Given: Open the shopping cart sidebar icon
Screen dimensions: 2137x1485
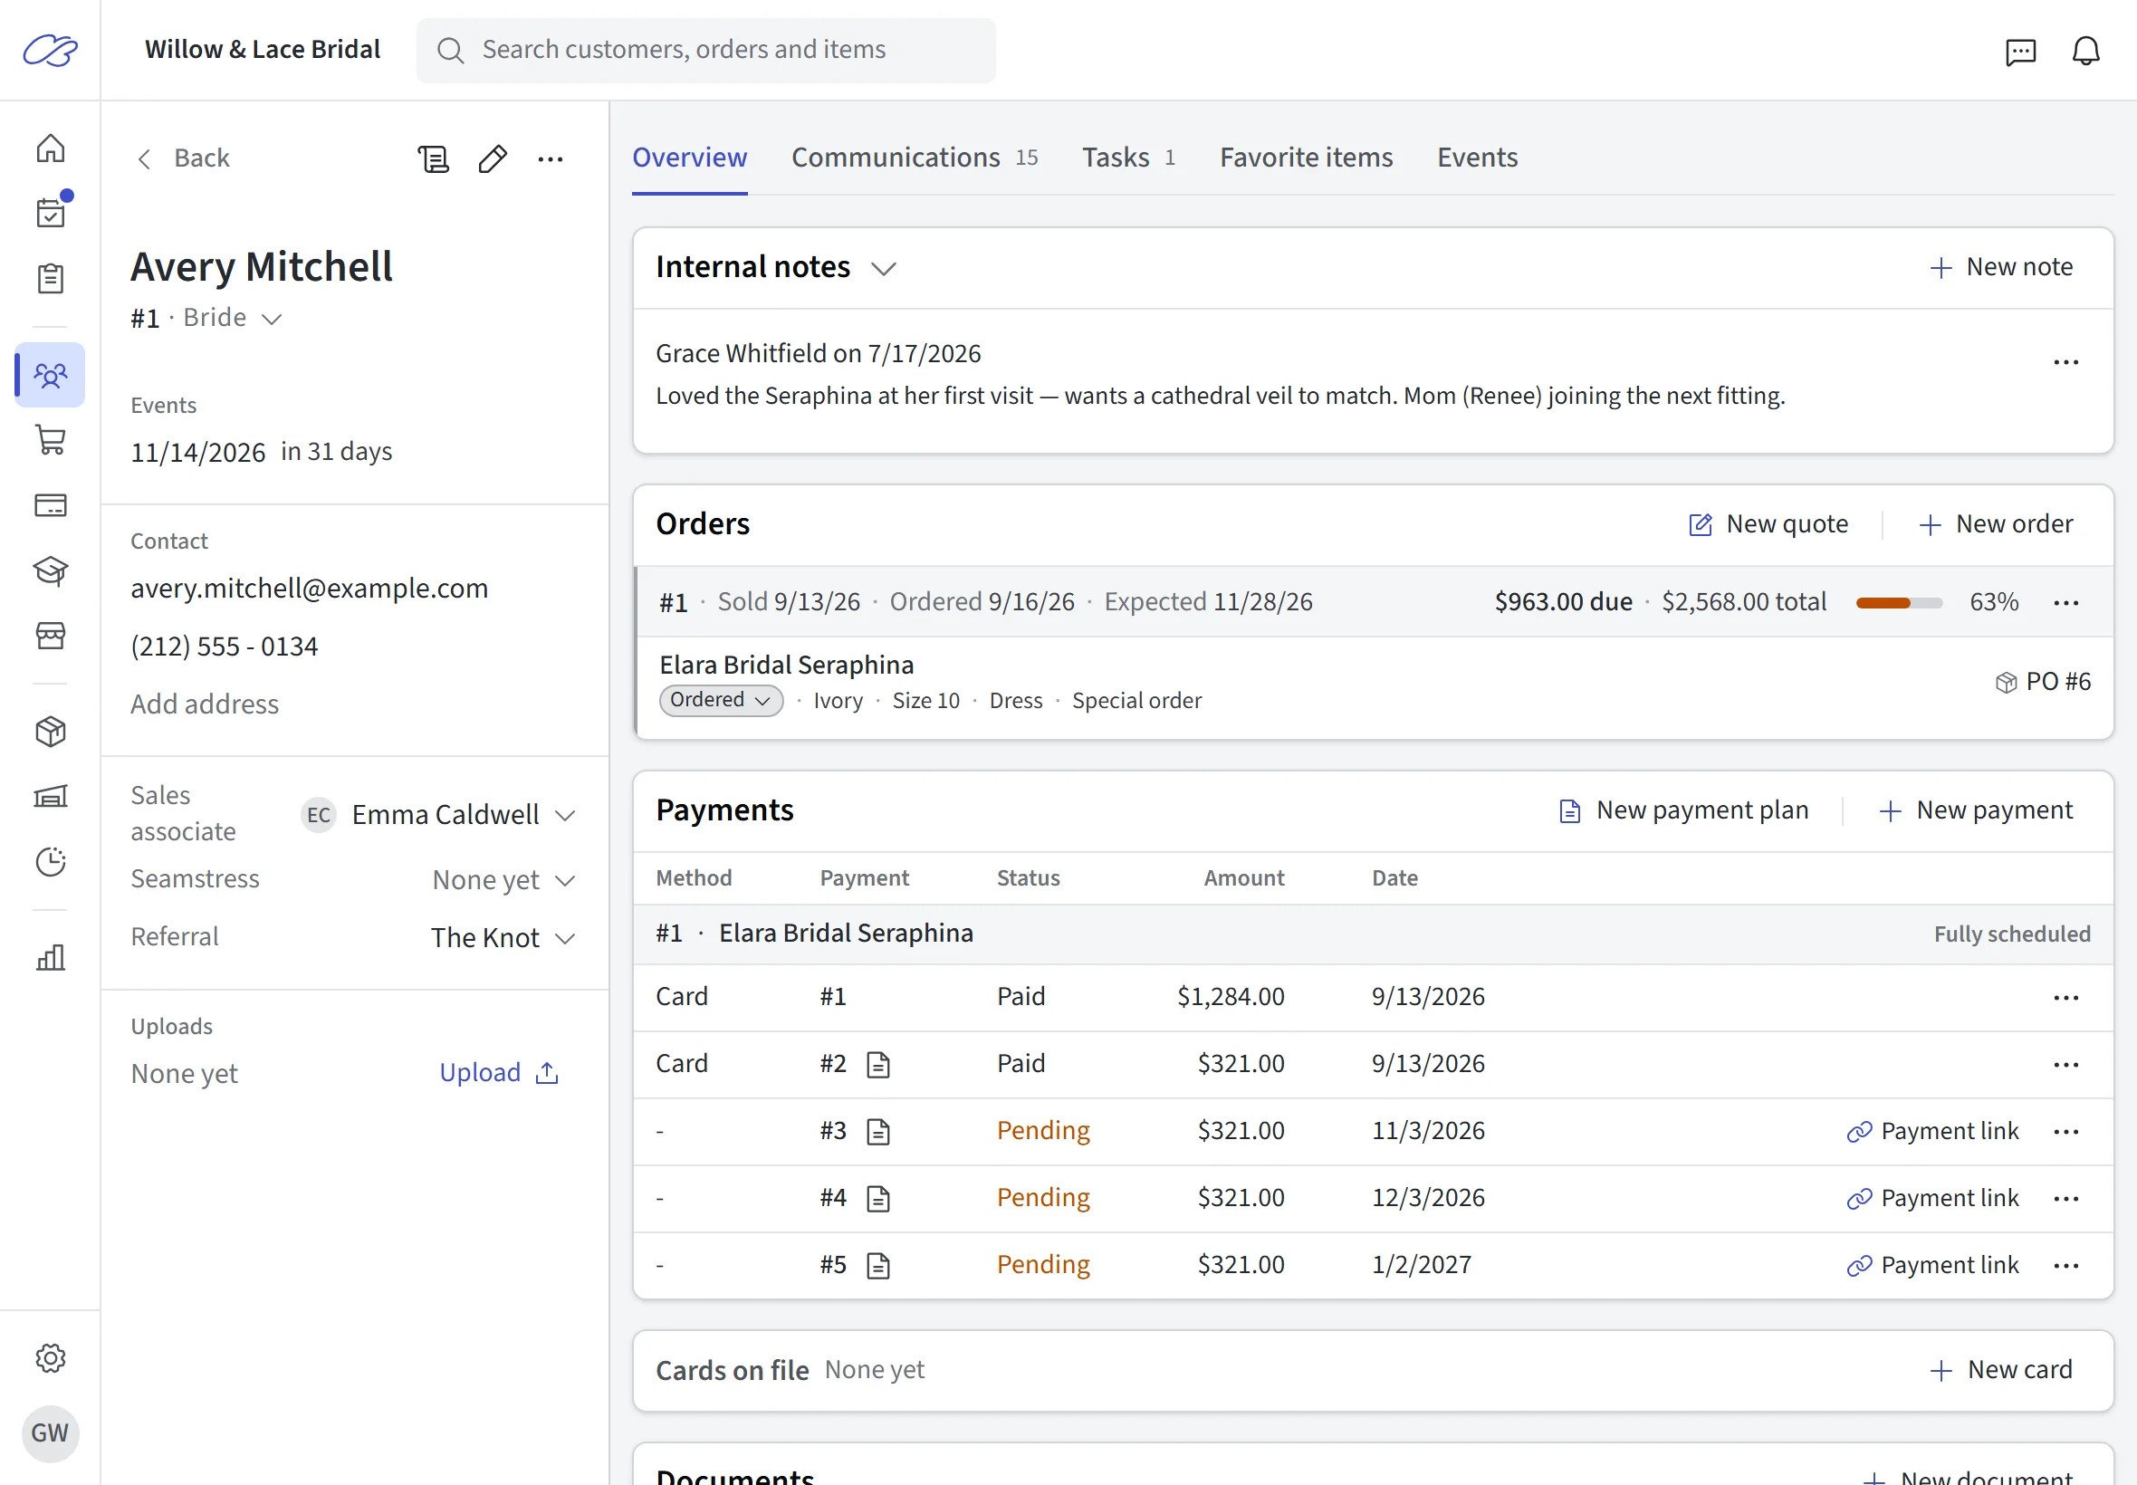Looking at the screenshot, I should [x=50, y=439].
